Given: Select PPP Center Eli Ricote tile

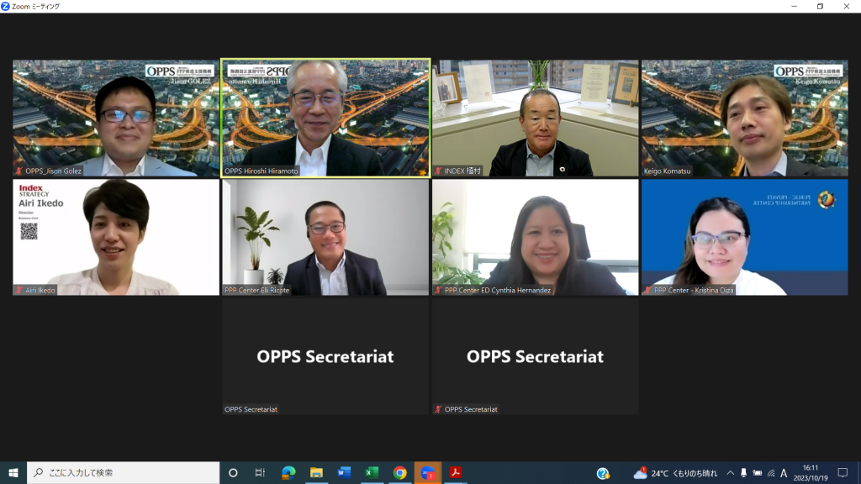Looking at the screenshot, I should point(325,237).
